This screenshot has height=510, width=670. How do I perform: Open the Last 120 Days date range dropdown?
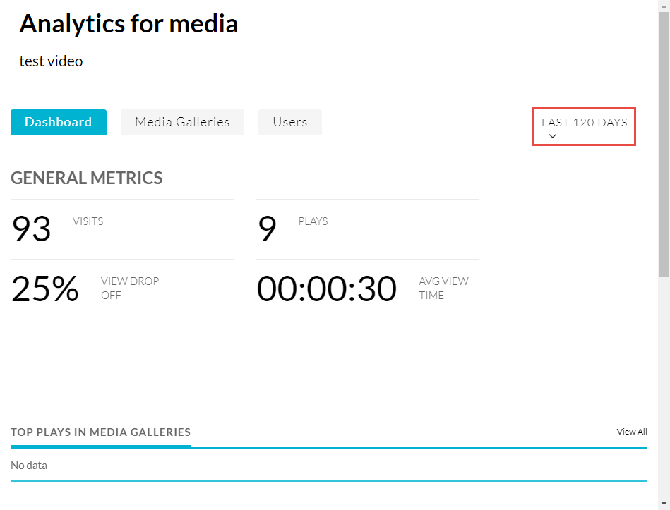584,123
